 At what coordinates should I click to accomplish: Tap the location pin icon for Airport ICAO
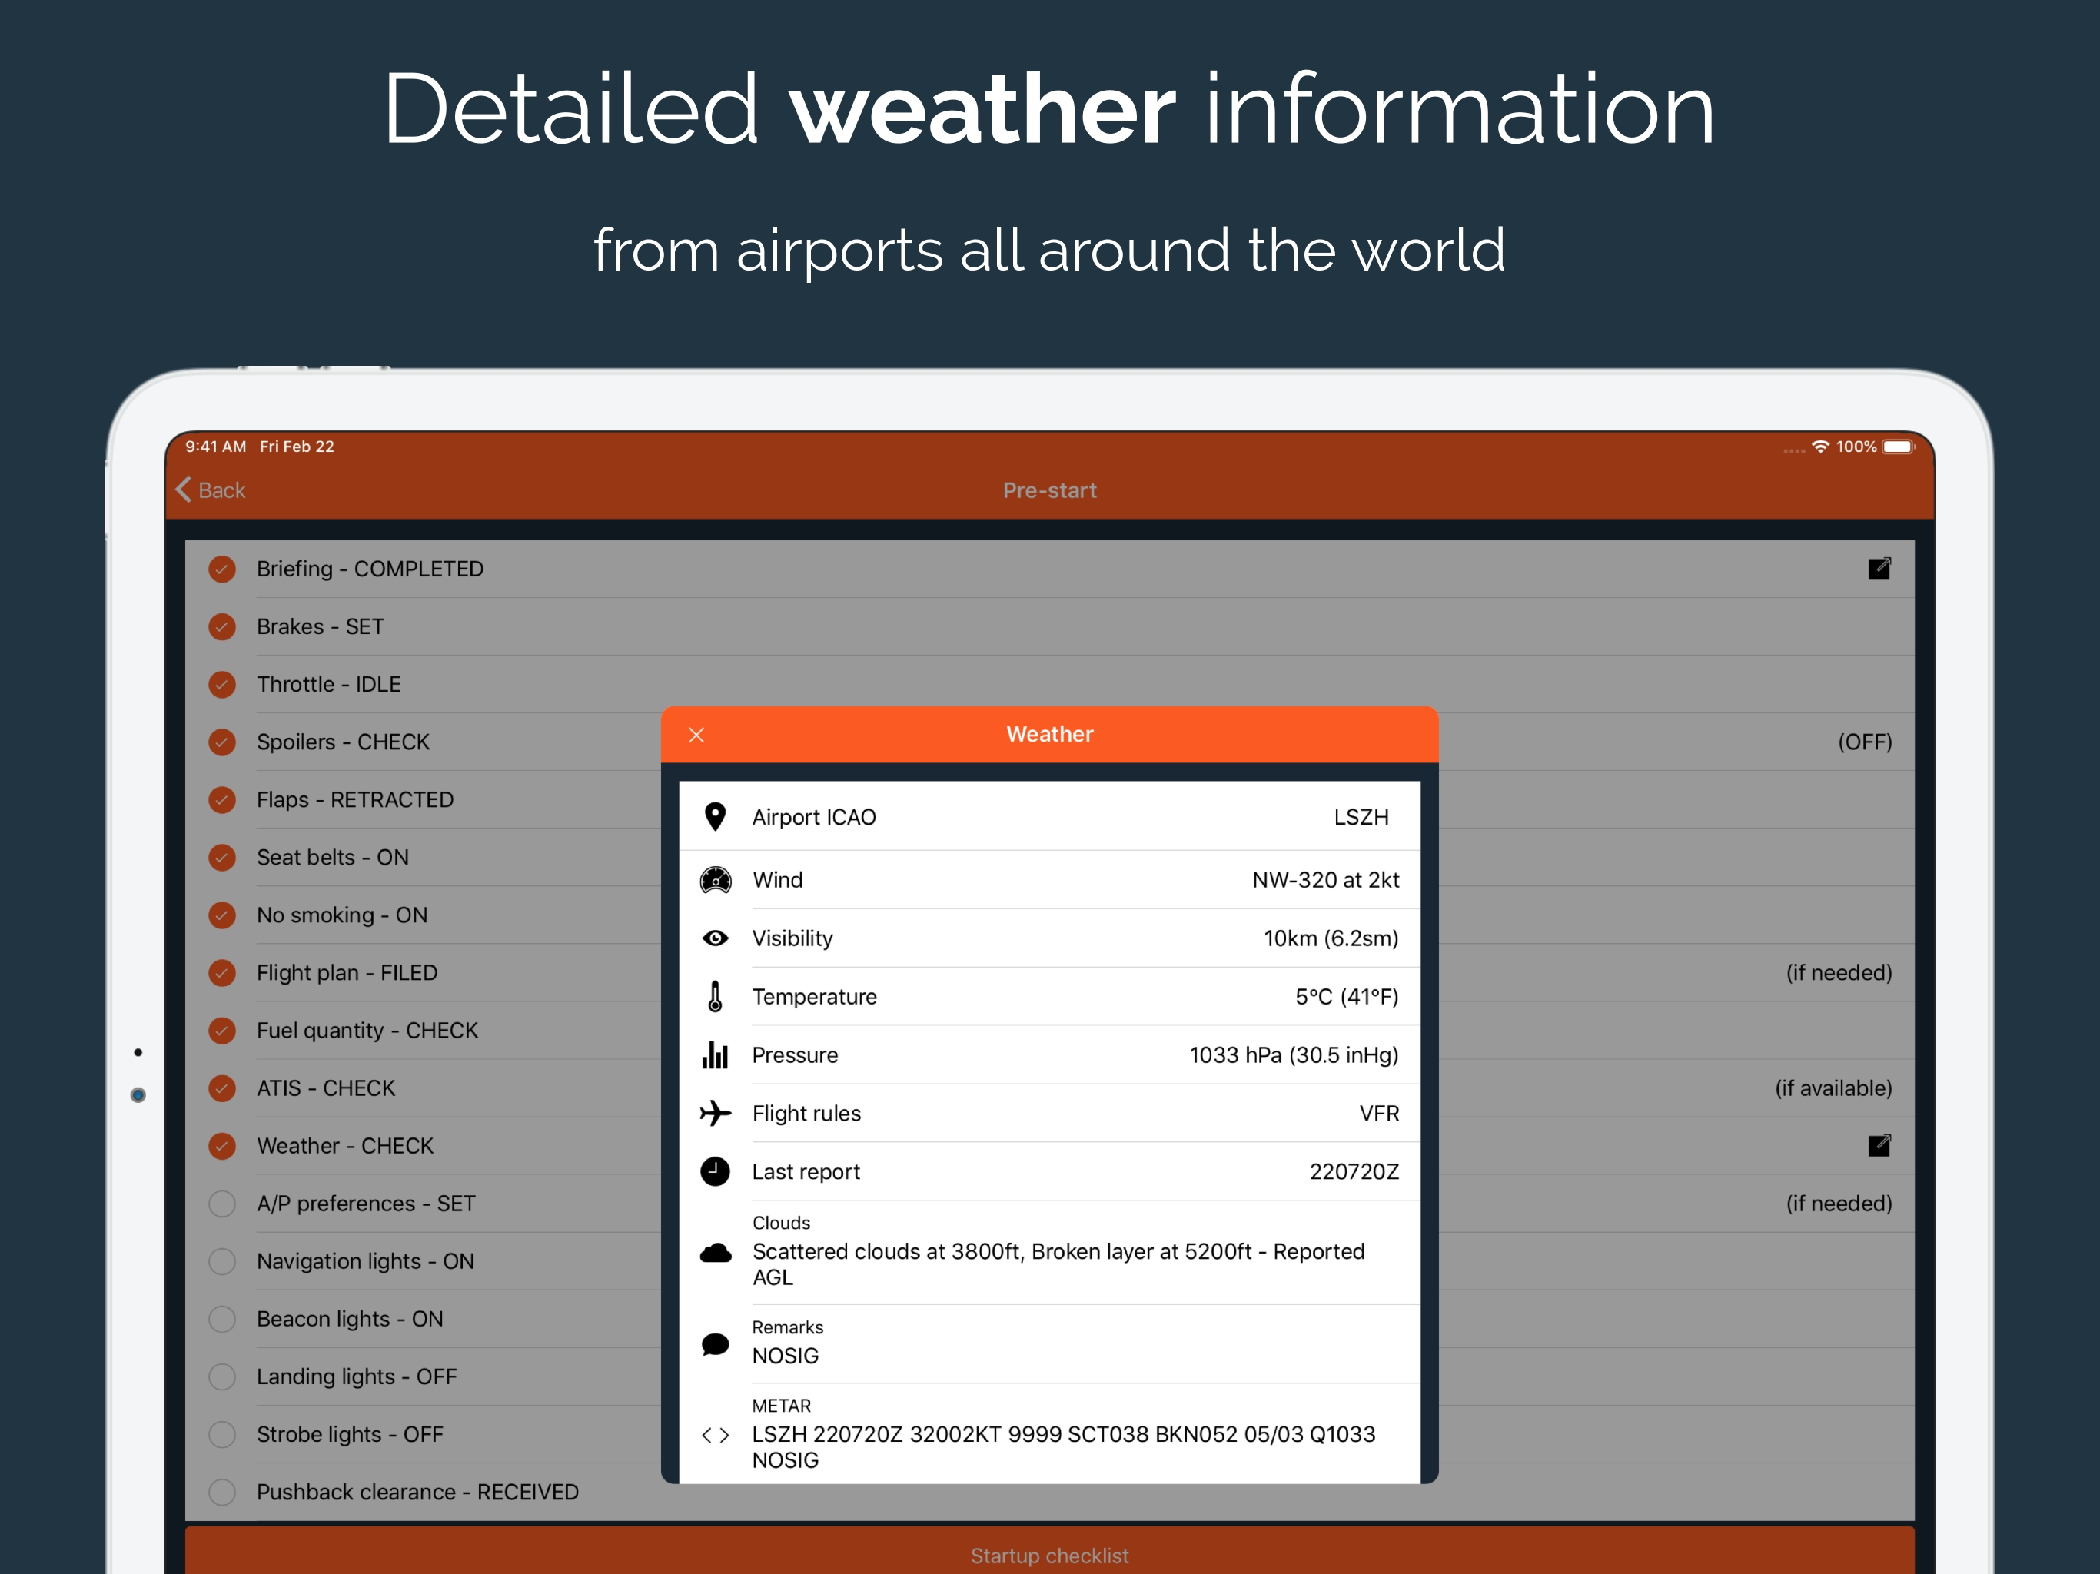coord(715,816)
